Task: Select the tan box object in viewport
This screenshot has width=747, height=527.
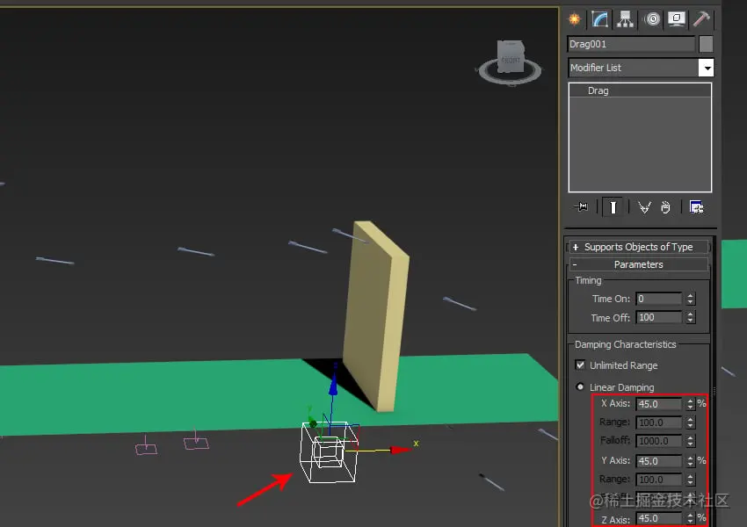Action: coord(376,318)
